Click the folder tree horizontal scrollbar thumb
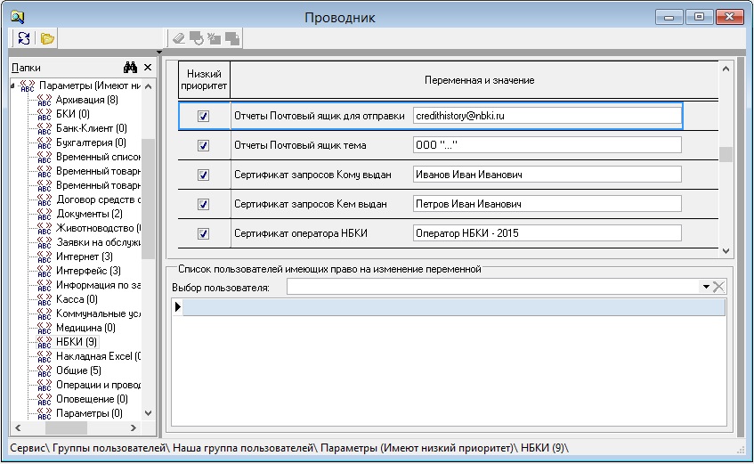This screenshot has height=464, width=754. coord(66,427)
